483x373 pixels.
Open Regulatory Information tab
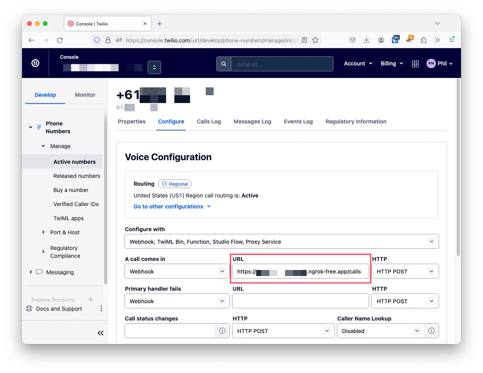pyautogui.click(x=356, y=121)
